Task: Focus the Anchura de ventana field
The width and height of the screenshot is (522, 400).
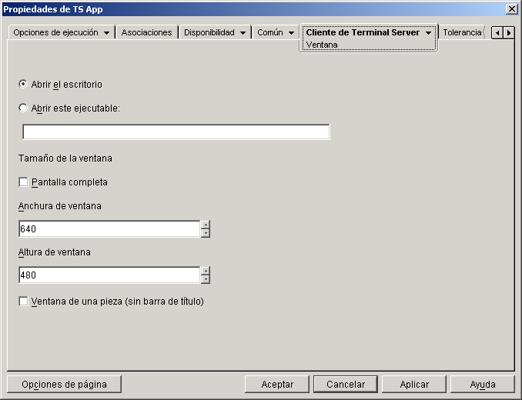Action: coord(109,228)
